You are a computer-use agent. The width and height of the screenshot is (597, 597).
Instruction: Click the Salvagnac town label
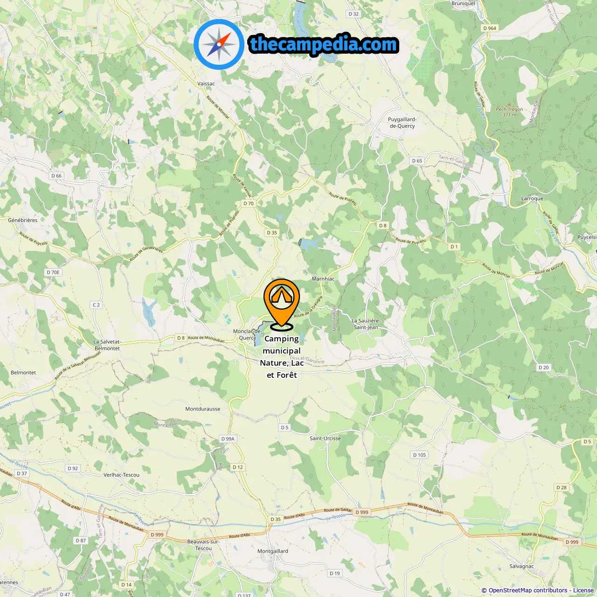[x=521, y=566]
